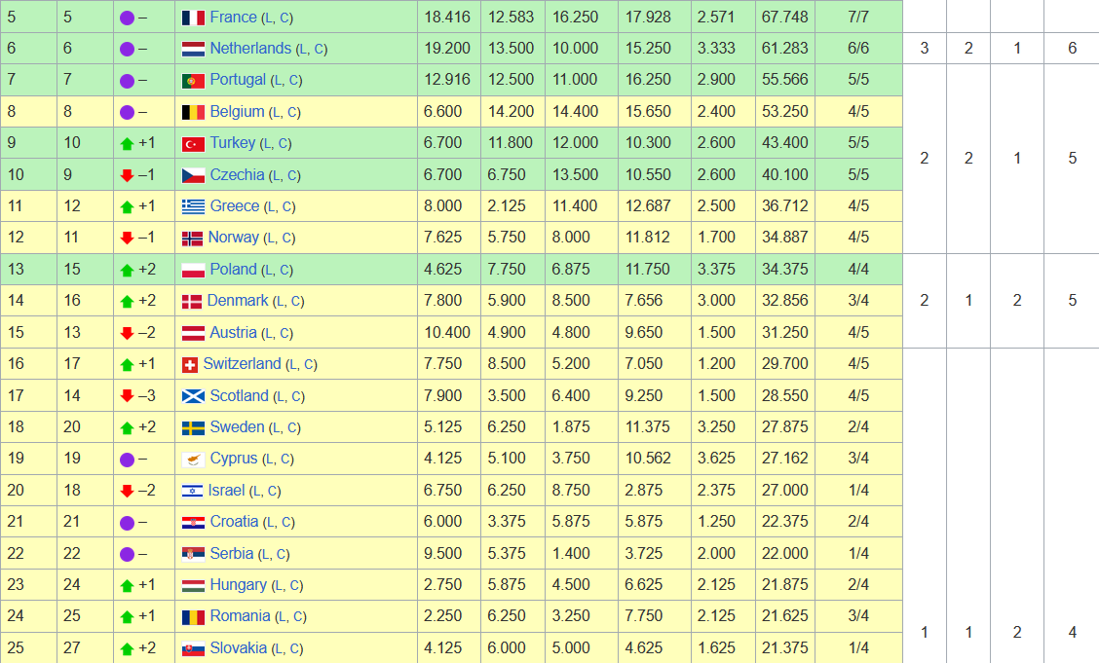Click purple no-change dot in Cyprus row
This screenshot has width=1099, height=663.
127,460
